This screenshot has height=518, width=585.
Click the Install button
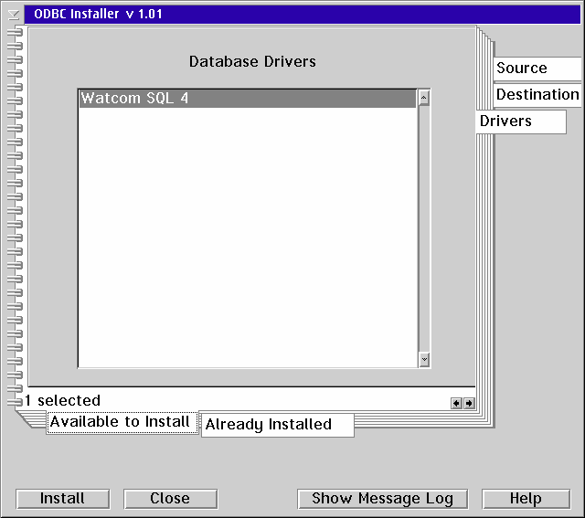[63, 499]
